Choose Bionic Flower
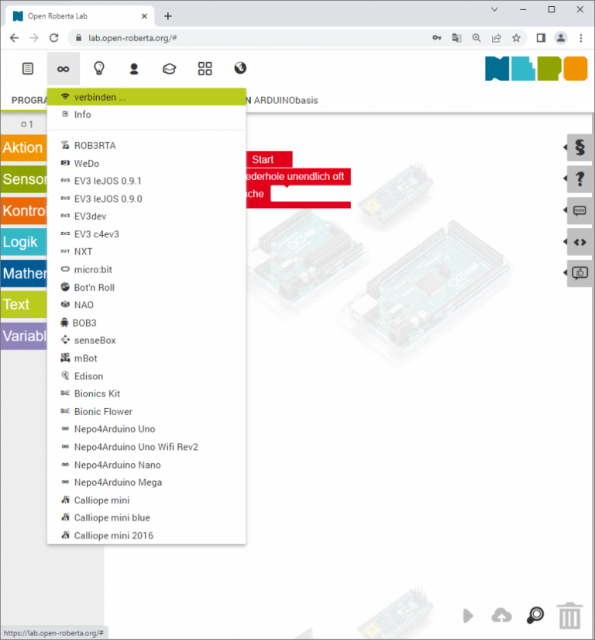595x640 pixels. 146,412
